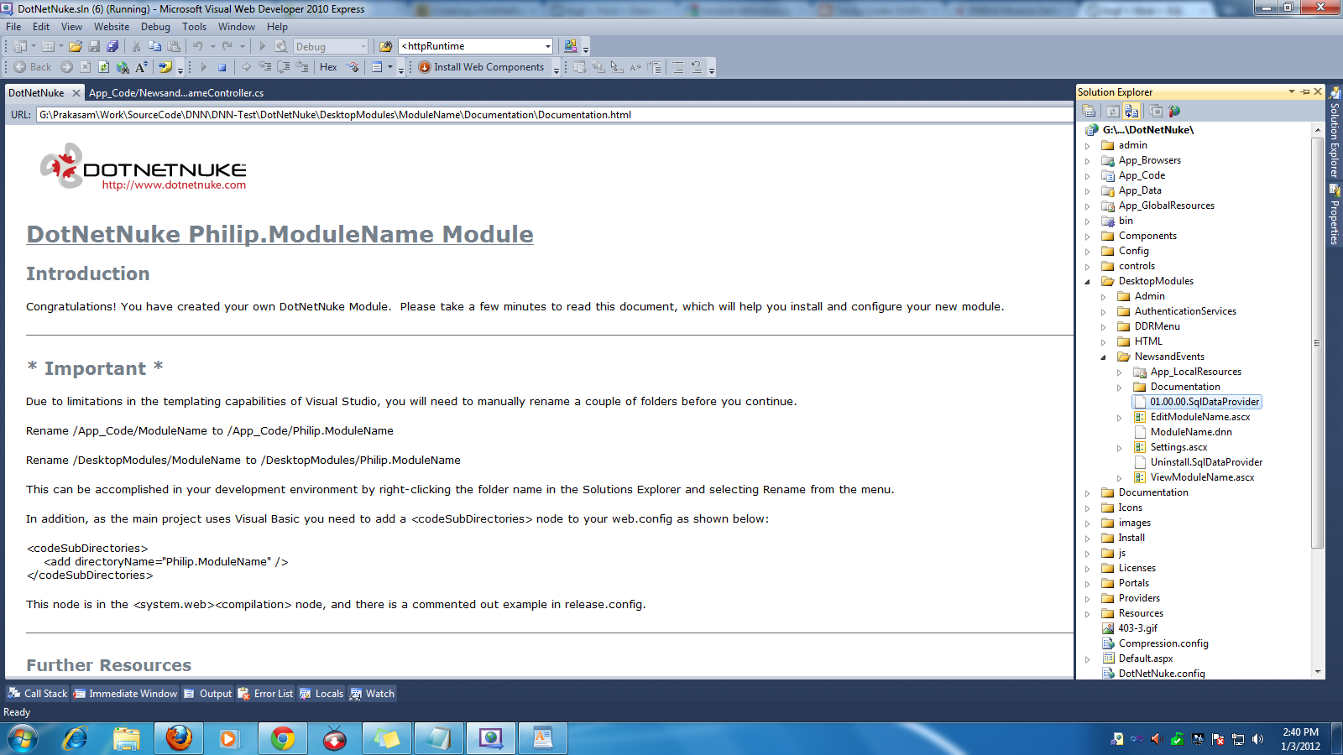Click the Cut scissors icon

tap(136, 46)
